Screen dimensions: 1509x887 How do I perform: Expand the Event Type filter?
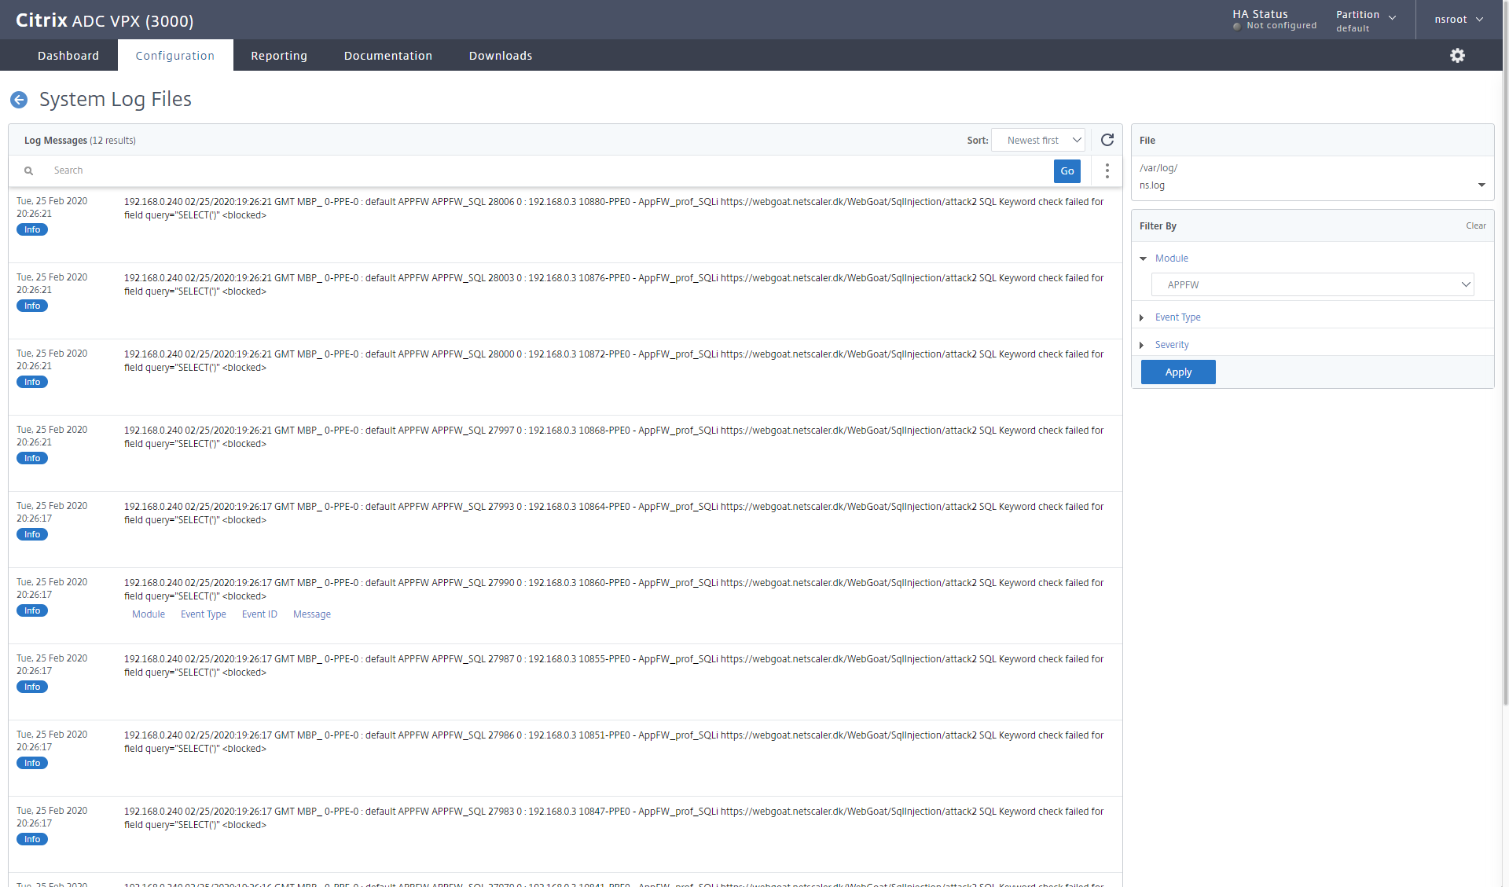point(1169,317)
